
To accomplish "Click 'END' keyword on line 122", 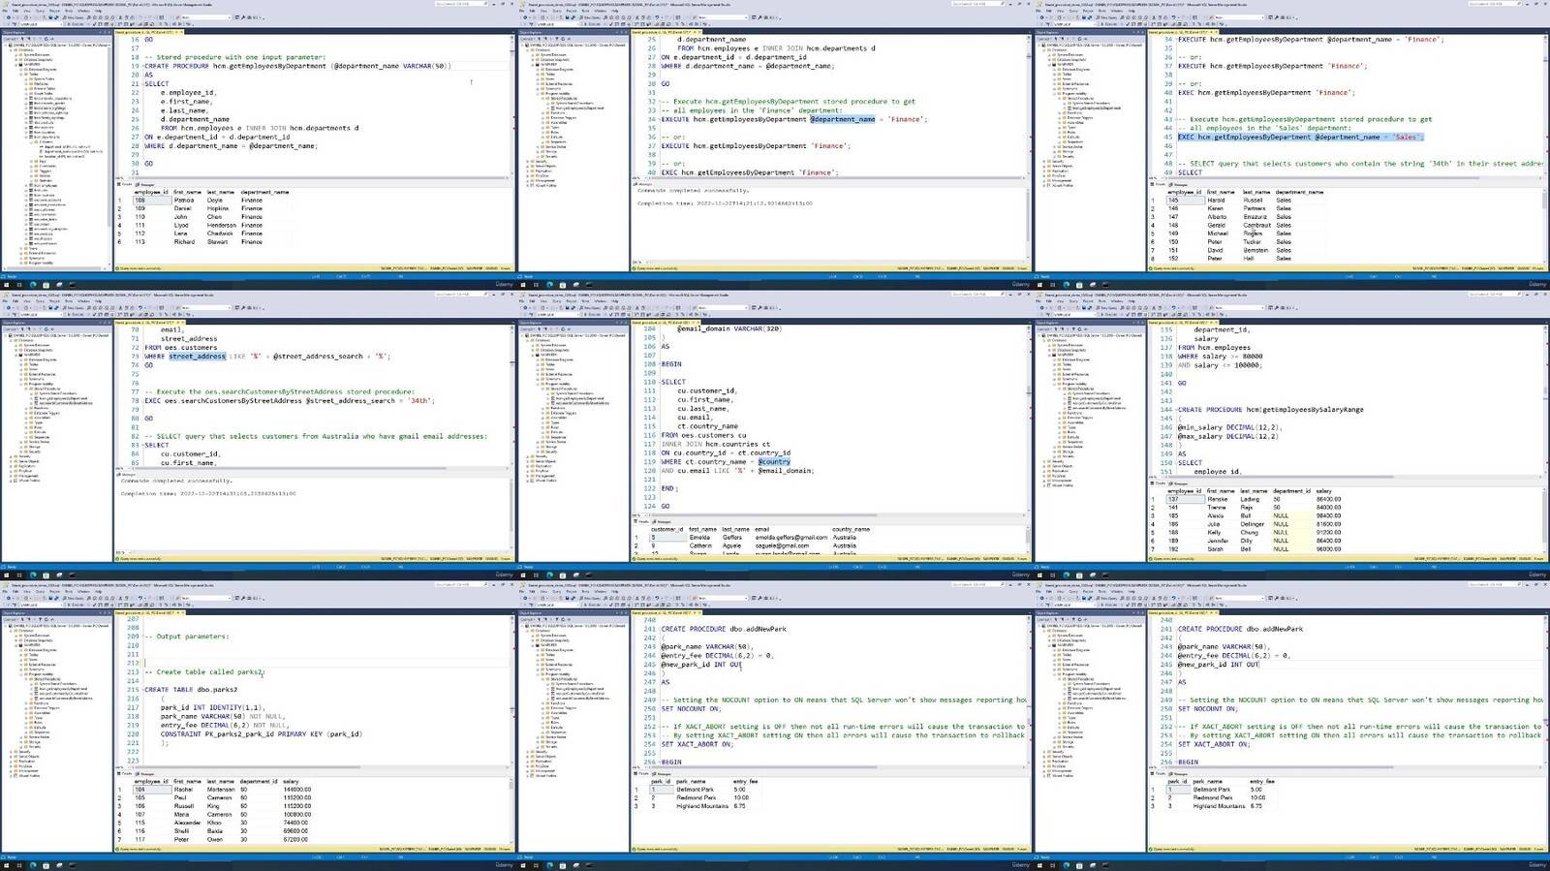I will click(x=666, y=489).
